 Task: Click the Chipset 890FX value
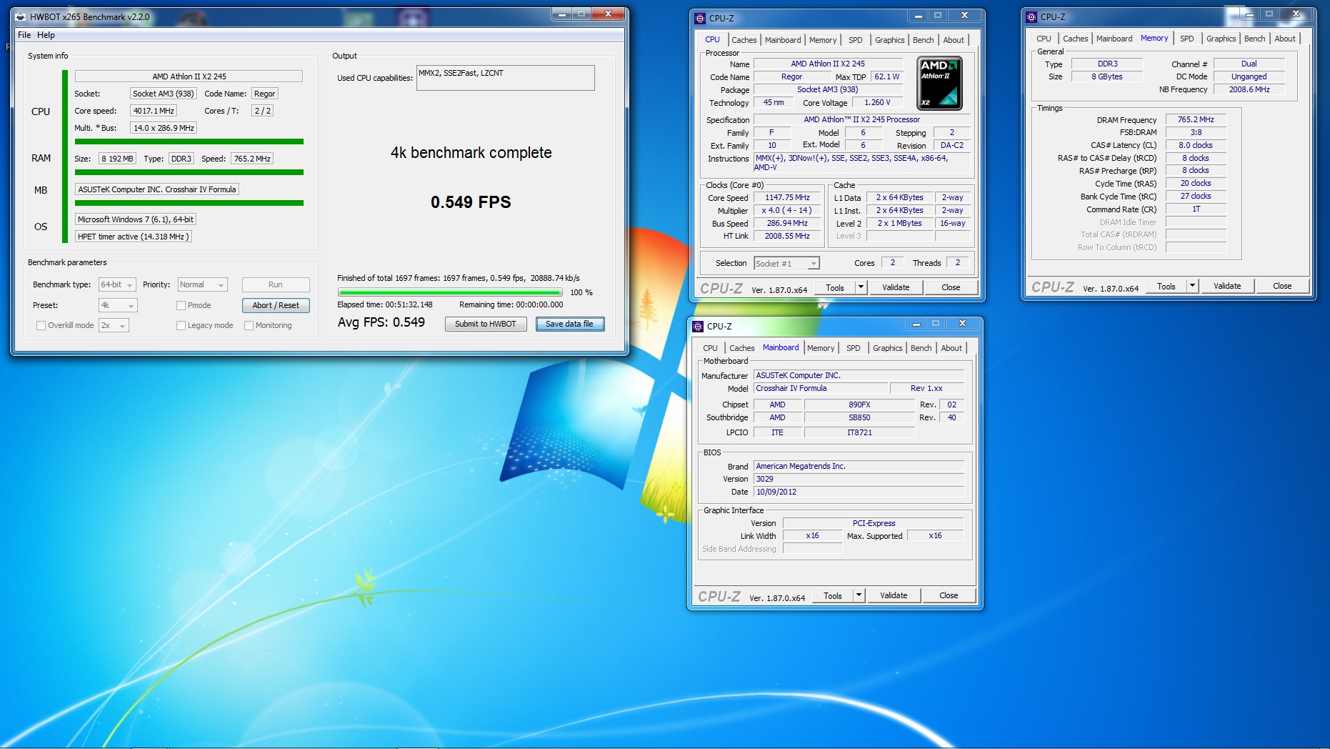(859, 405)
